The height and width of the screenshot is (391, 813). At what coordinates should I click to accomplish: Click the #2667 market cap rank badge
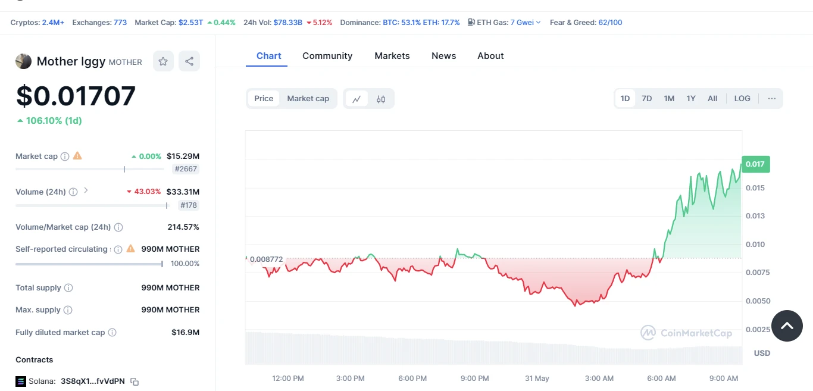click(185, 169)
